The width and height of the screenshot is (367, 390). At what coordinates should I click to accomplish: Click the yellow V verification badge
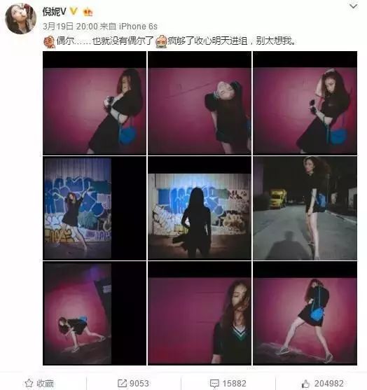tap(74, 11)
